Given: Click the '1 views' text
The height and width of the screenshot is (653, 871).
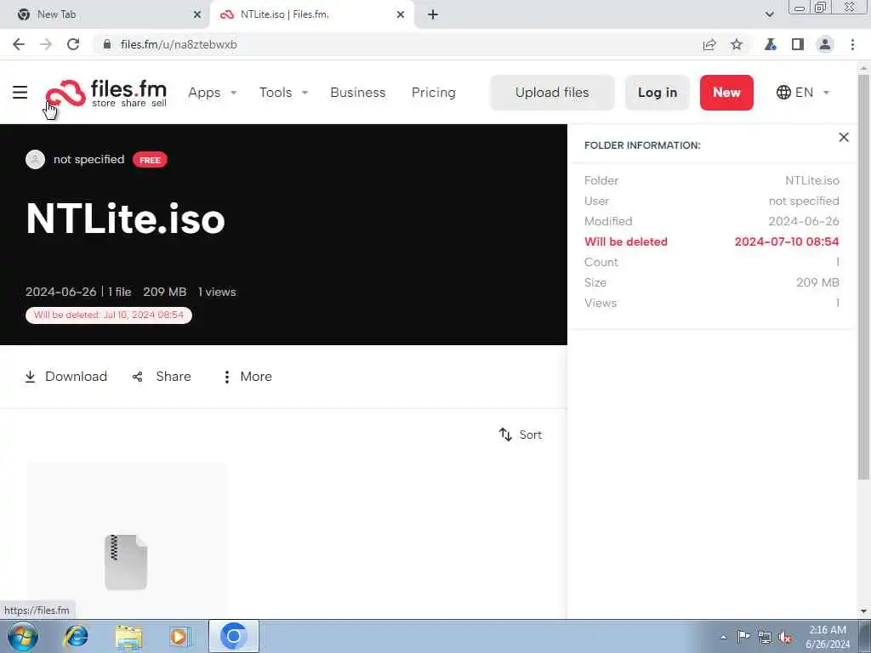Looking at the screenshot, I should pos(217,292).
